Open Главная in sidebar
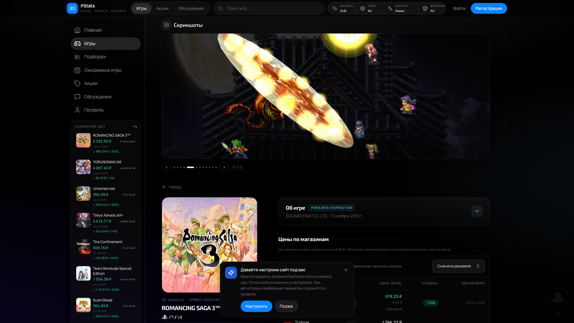The width and height of the screenshot is (574, 323). 106,30
